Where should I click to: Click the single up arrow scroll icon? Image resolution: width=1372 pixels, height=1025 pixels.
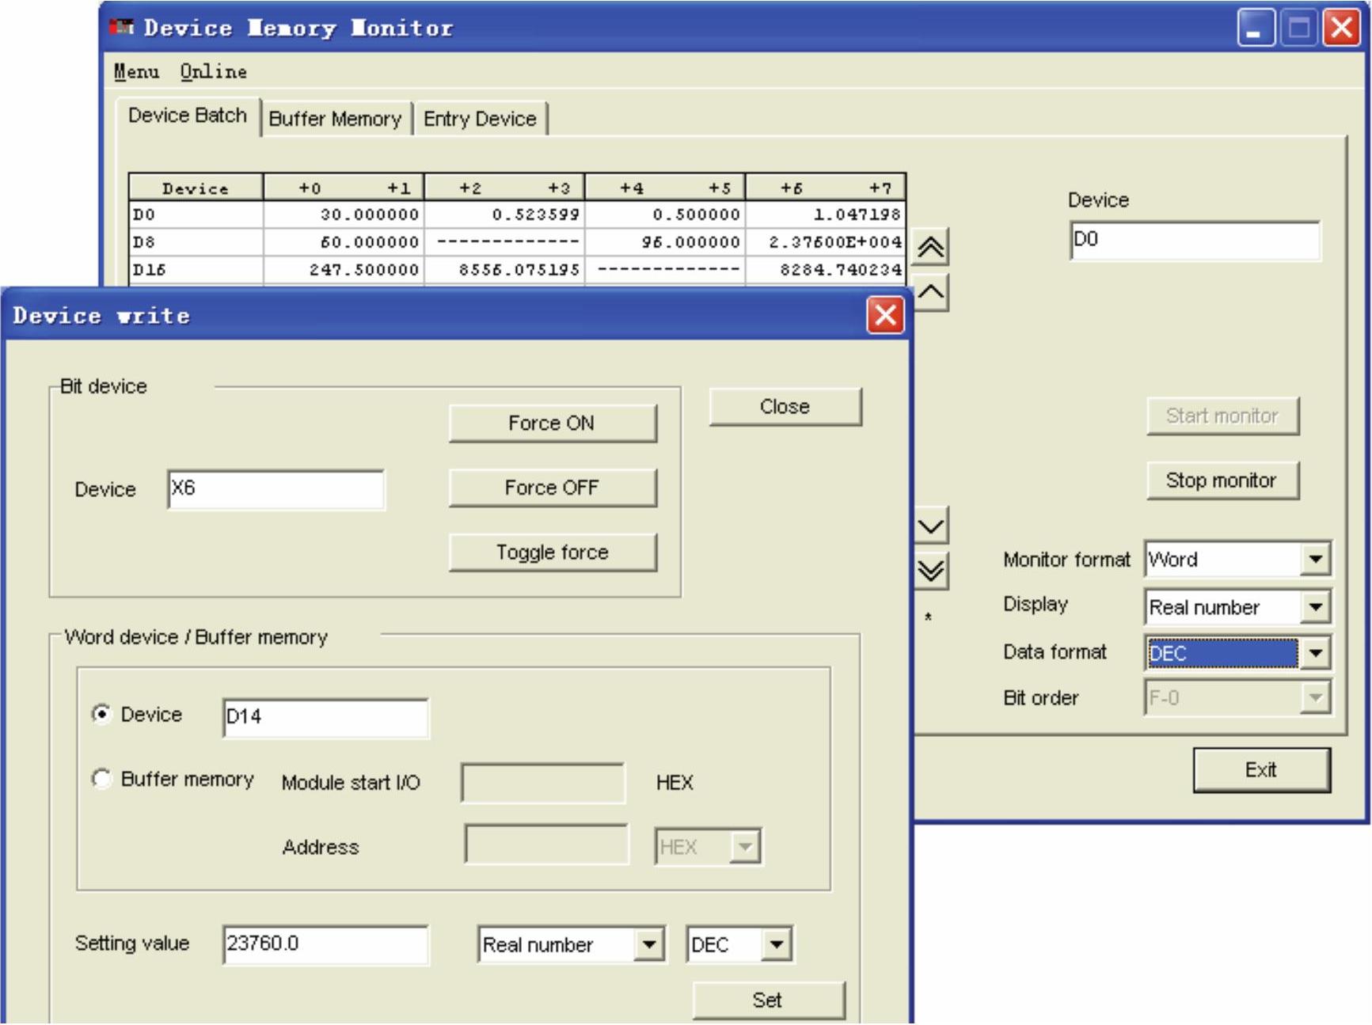[930, 294]
